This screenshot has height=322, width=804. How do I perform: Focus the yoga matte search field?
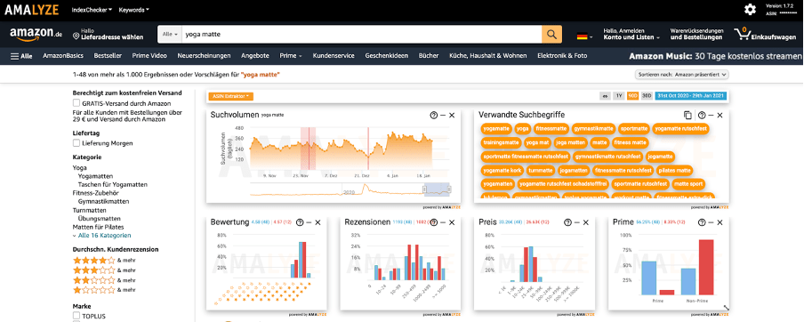click(x=361, y=35)
